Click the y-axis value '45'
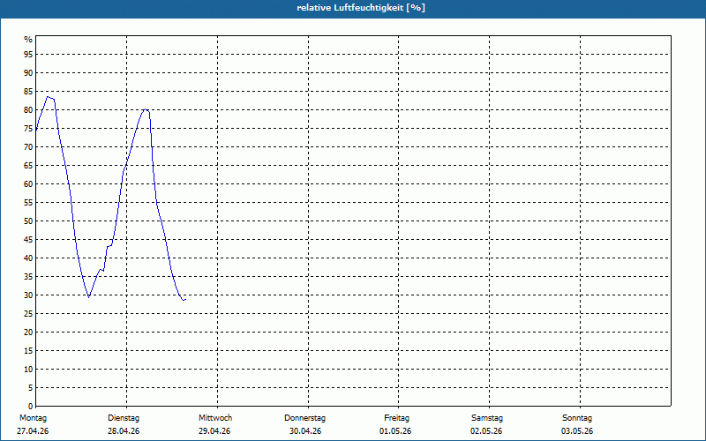706x441 pixels. click(28, 239)
